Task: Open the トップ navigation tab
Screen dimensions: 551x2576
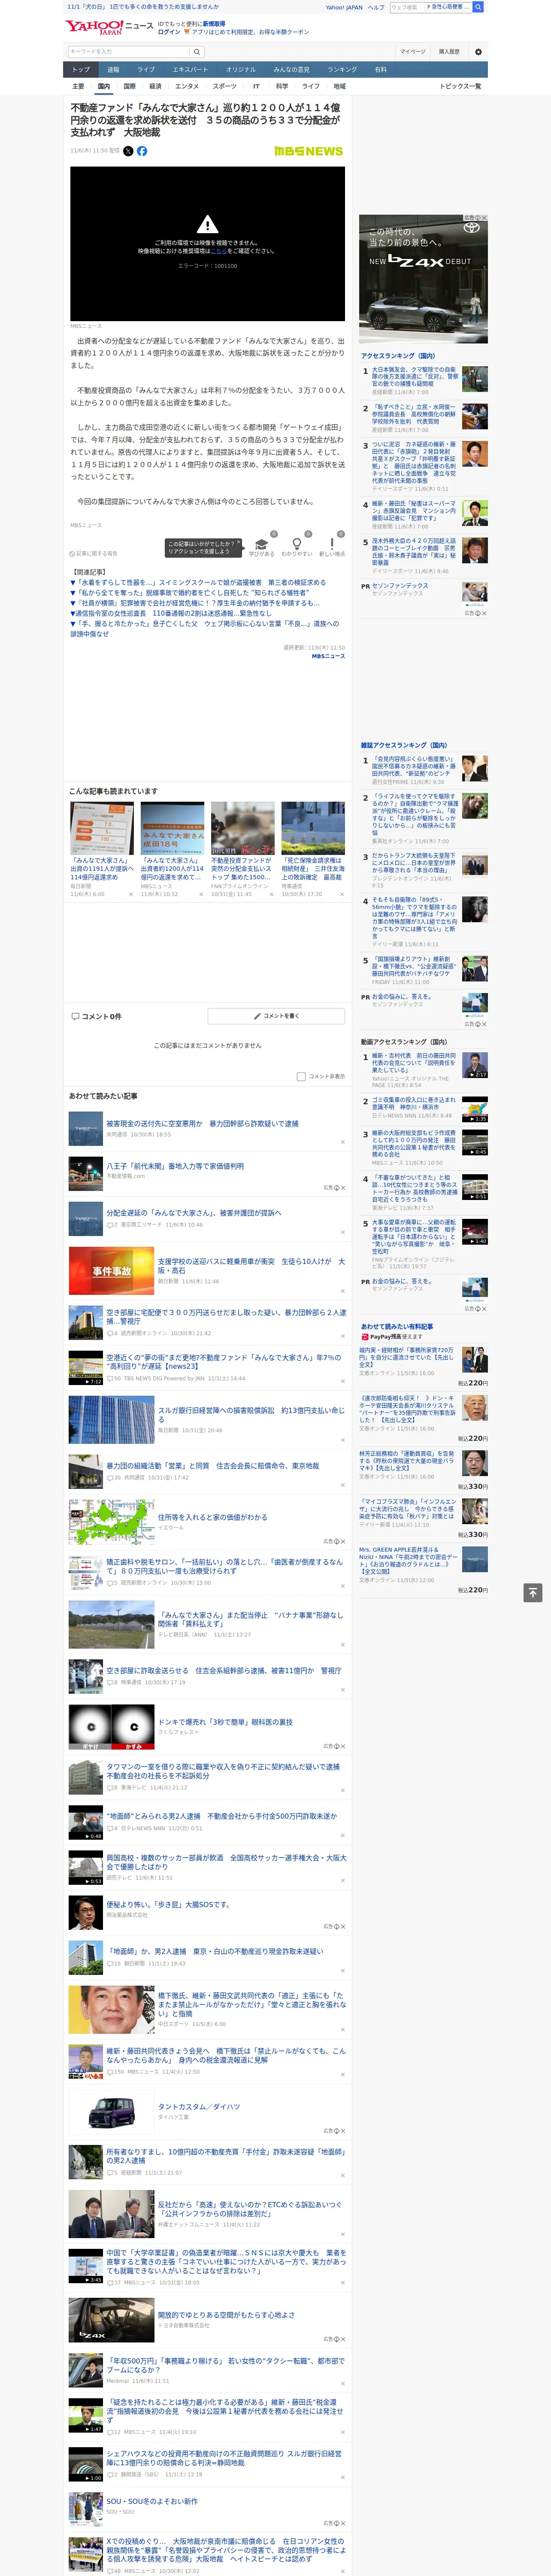Action: pyautogui.click(x=81, y=70)
